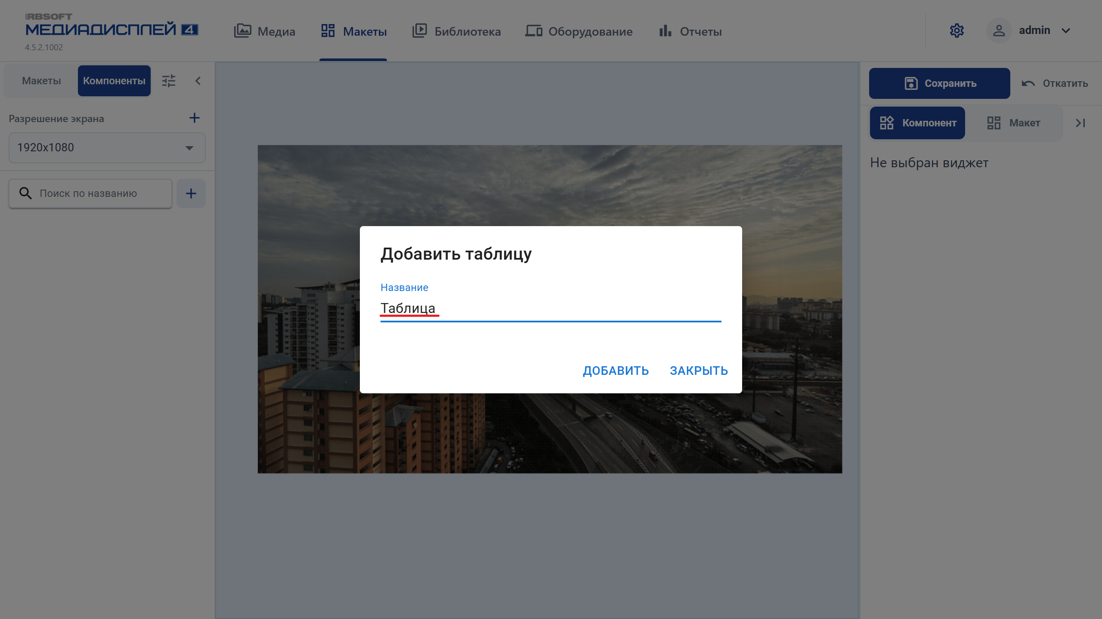
Task: Confirm with the ДОБАВИТЬ button
Action: click(616, 371)
